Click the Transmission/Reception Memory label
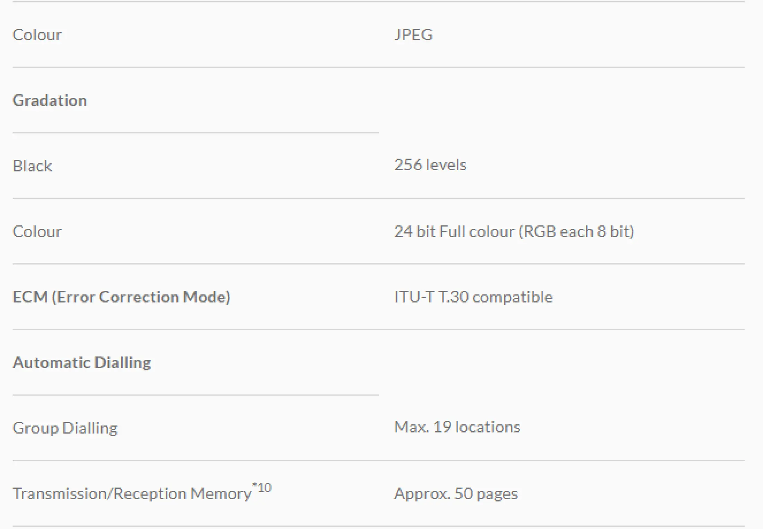The height and width of the screenshot is (529, 763). pyautogui.click(x=132, y=493)
